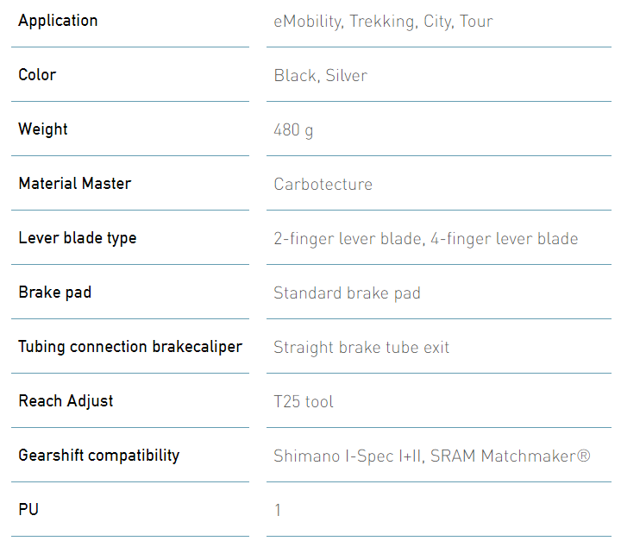Select the 480 g weight value
The height and width of the screenshot is (541, 621).
click(x=293, y=130)
